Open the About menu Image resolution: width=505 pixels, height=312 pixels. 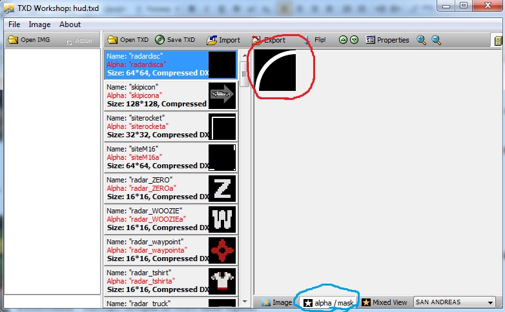click(70, 24)
